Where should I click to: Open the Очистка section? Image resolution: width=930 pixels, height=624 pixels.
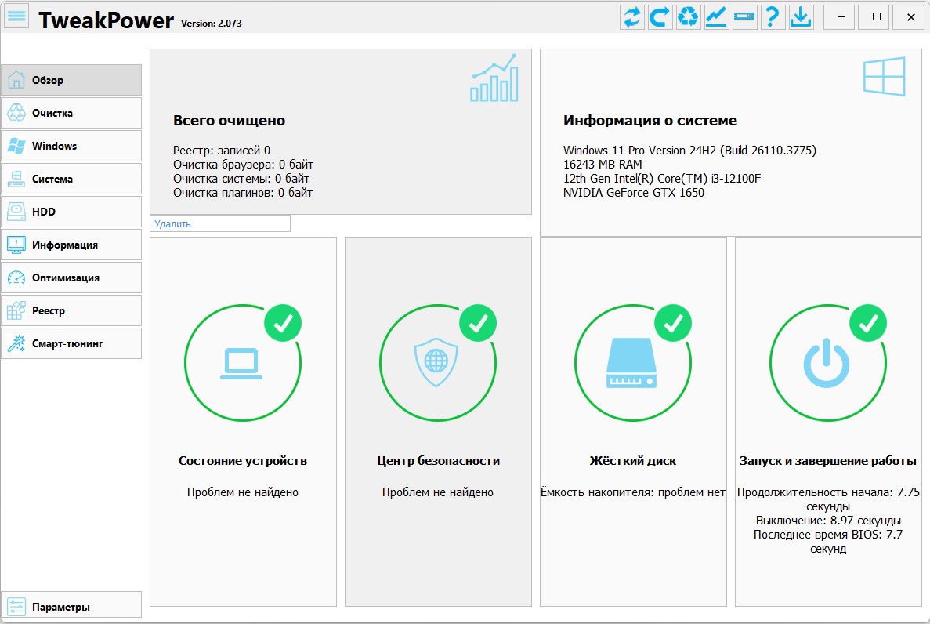(x=71, y=113)
